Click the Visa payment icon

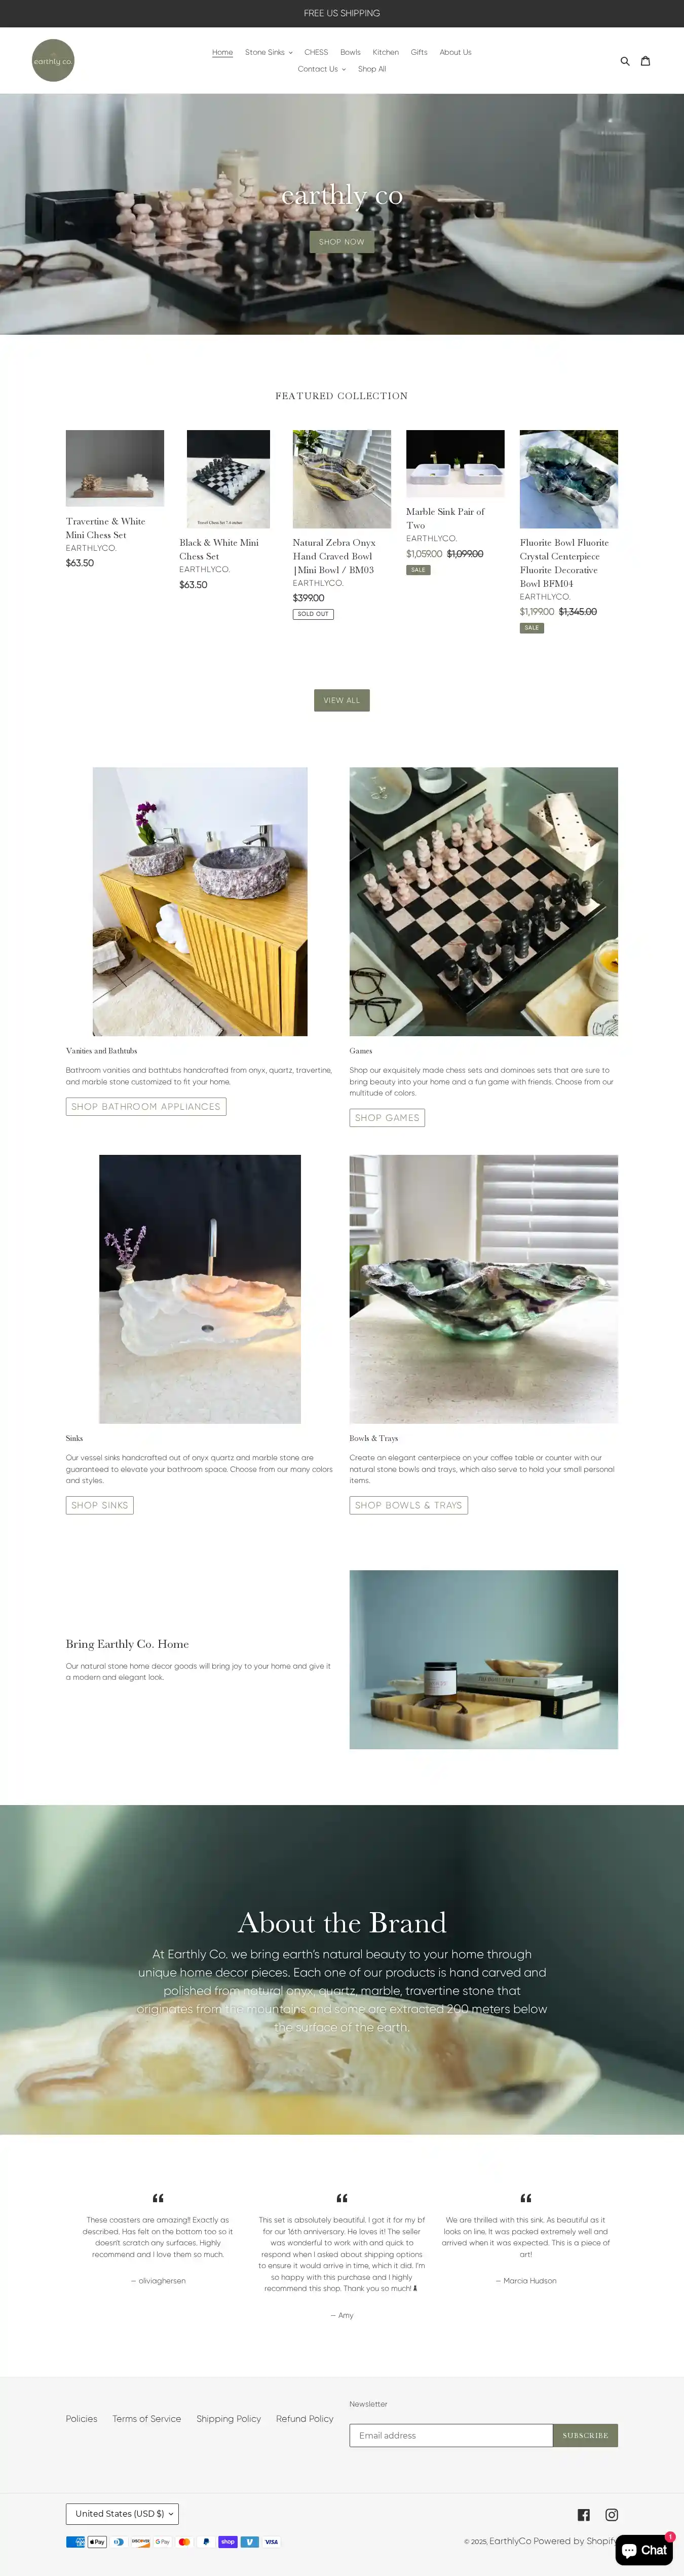[x=272, y=2542]
